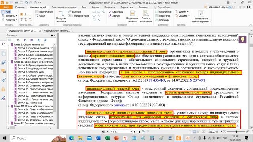Screen dimensions: 253x142
Task: Select the line drawing tool
Action: tap(99, 20)
